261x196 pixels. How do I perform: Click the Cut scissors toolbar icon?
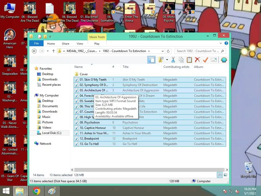173,60
